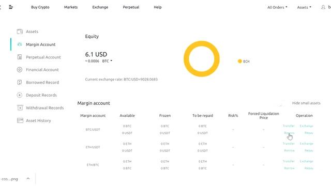Click Transfer for ETH/USDT row
Viewport: 331px width, 186px height.
289,144
